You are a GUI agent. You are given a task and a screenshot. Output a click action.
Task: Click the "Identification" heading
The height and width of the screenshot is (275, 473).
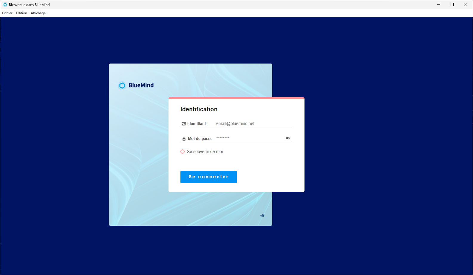[x=199, y=109]
